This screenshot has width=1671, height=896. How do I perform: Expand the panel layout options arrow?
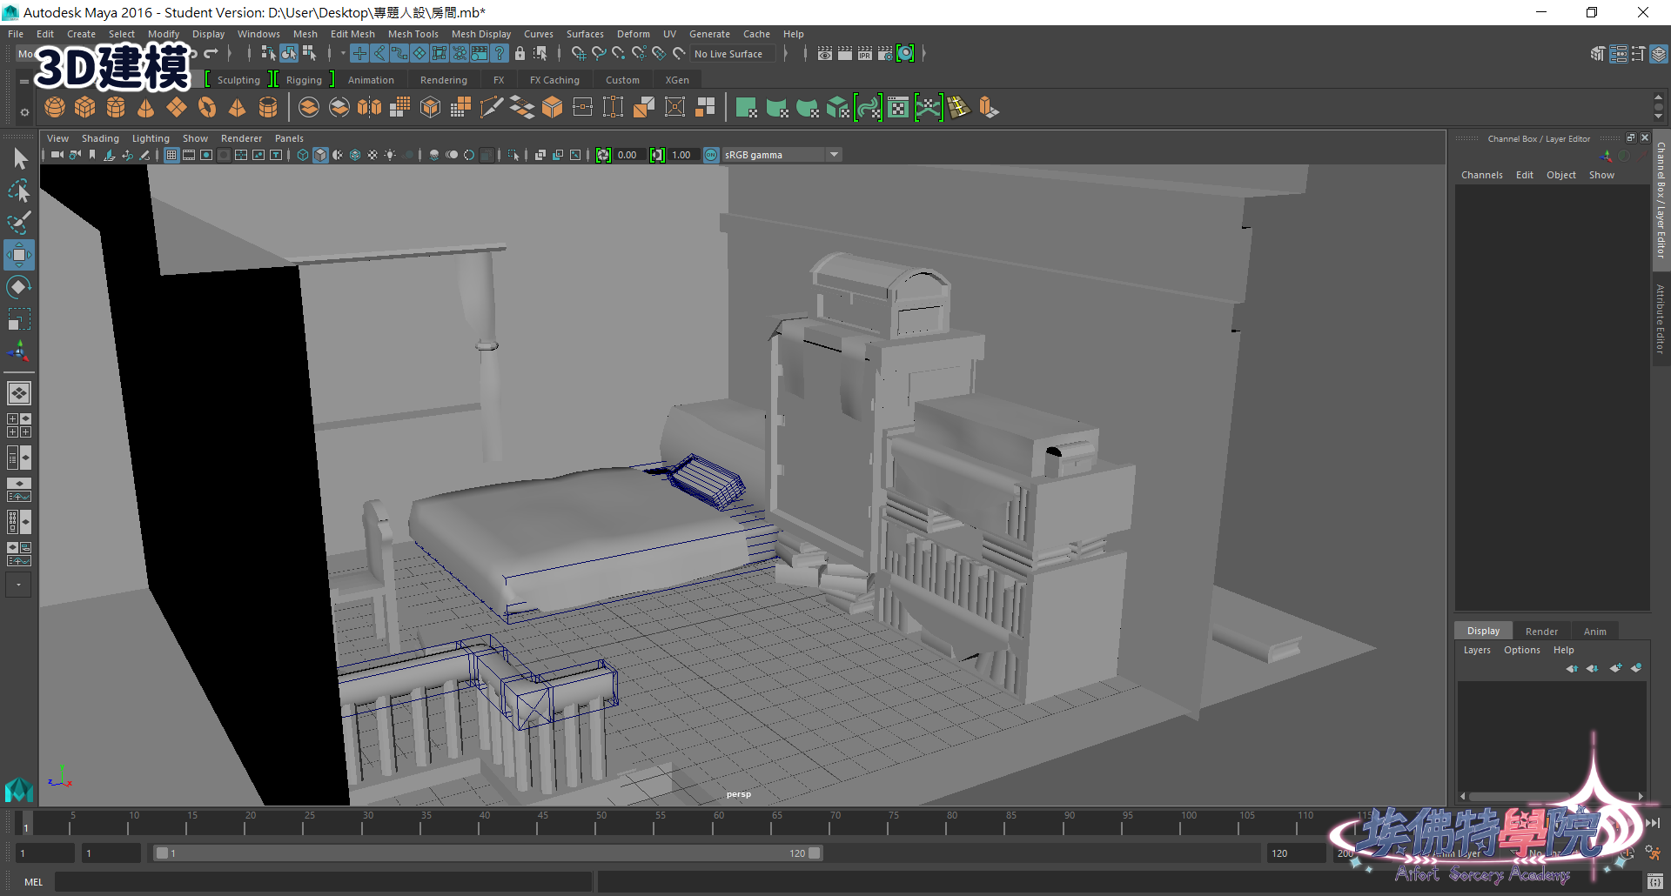pos(18,585)
